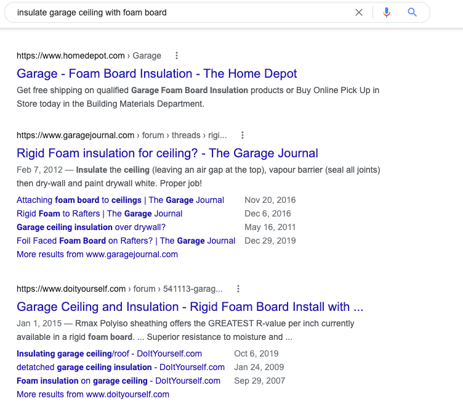Open three-dot menu for the doityourself.com result
This screenshot has height=417, width=463.
pyautogui.click(x=238, y=289)
